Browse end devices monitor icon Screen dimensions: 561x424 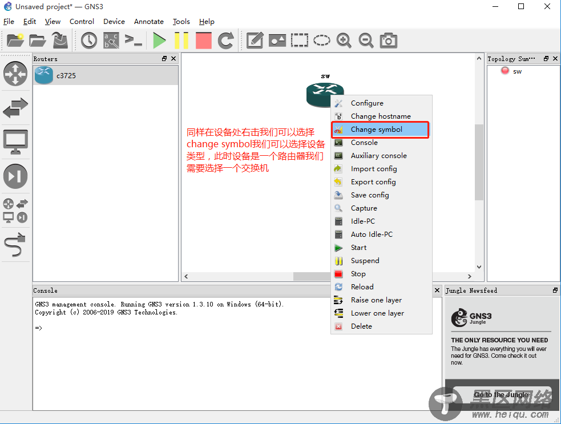point(15,142)
